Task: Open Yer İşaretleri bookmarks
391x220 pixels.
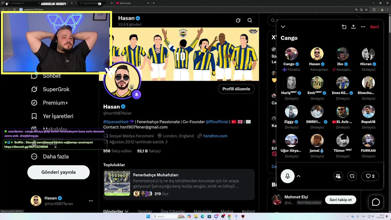Action: point(52,116)
